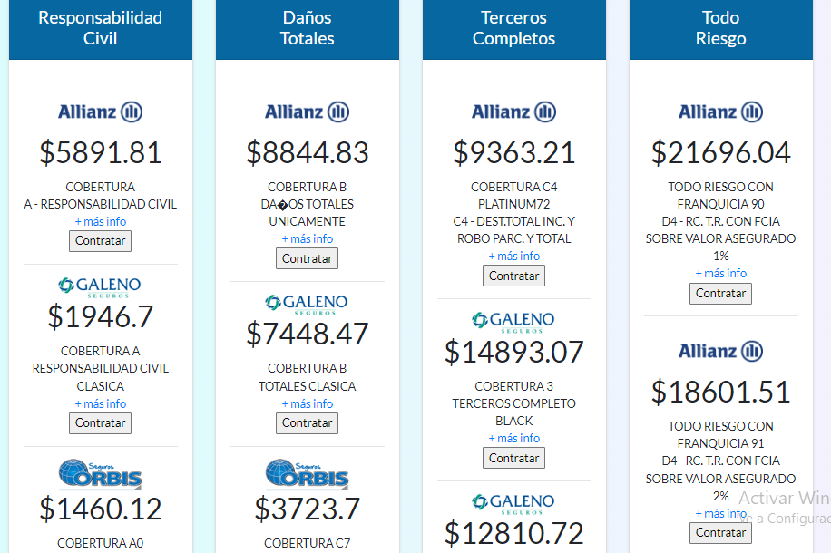Open más info for Todo Riesgo Con Franquicia 90
This screenshot has height=553, width=831.
(x=719, y=273)
